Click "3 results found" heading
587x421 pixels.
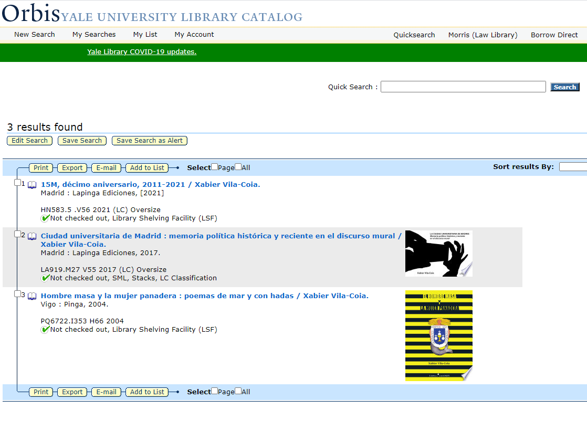45,127
